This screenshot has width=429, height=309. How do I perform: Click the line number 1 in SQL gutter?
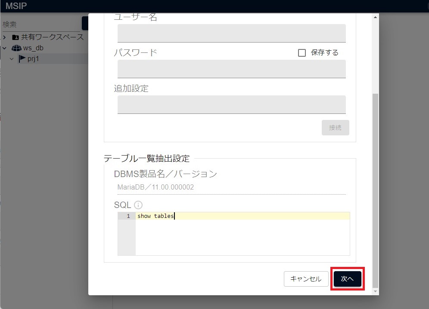128,216
